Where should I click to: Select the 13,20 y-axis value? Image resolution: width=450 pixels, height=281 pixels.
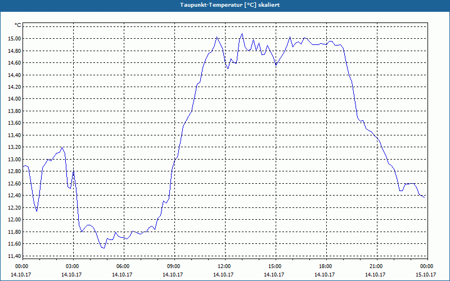tap(15, 147)
